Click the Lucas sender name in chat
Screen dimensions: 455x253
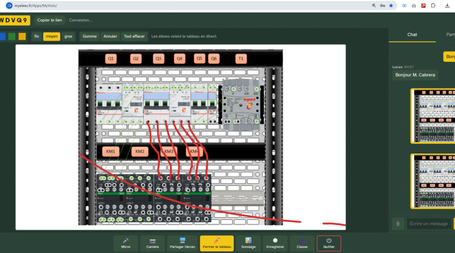point(397,67)
